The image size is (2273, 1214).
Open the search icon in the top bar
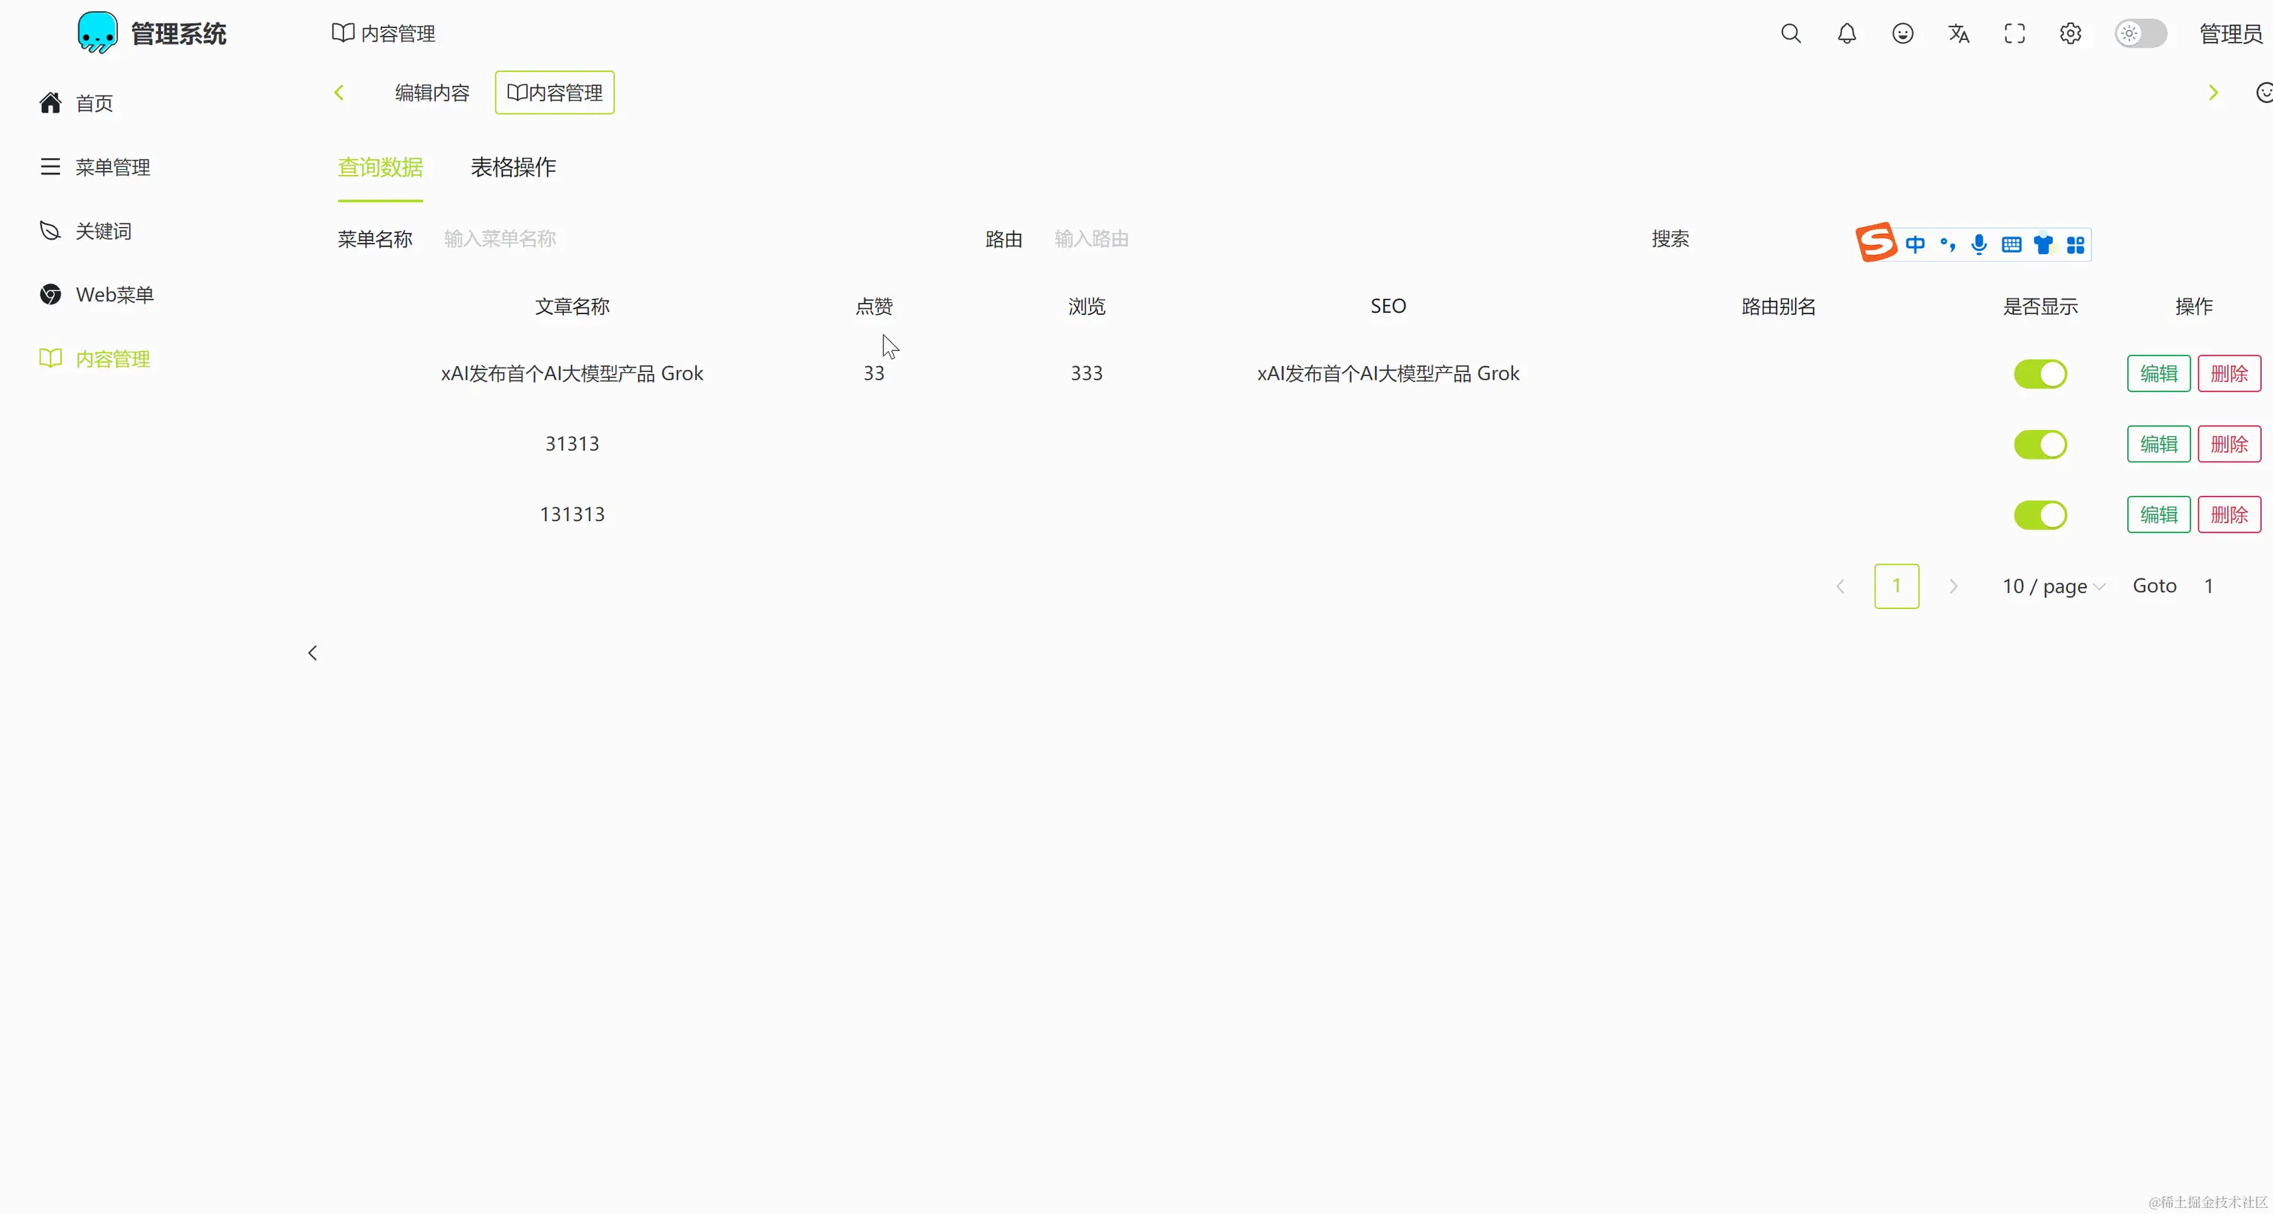(1790, 32)
